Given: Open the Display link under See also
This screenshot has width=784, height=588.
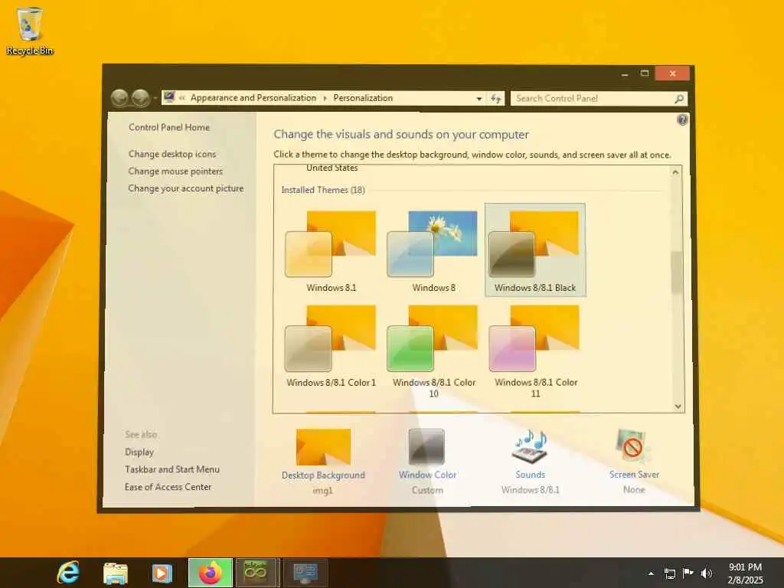Looking at the screenshot, I should coord(139,452).
